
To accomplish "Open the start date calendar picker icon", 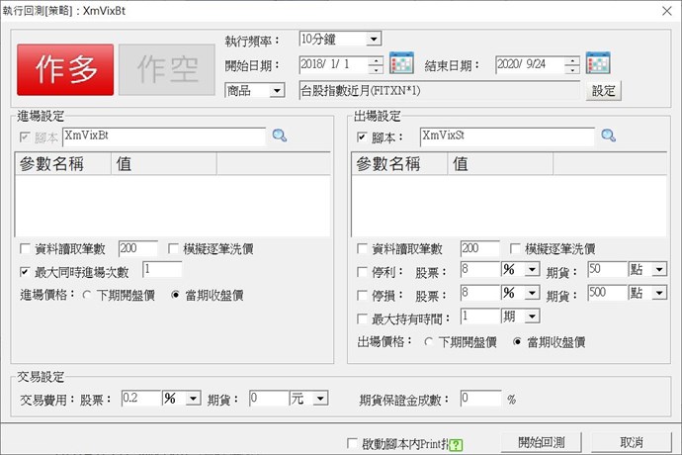I will pos(401,64).
